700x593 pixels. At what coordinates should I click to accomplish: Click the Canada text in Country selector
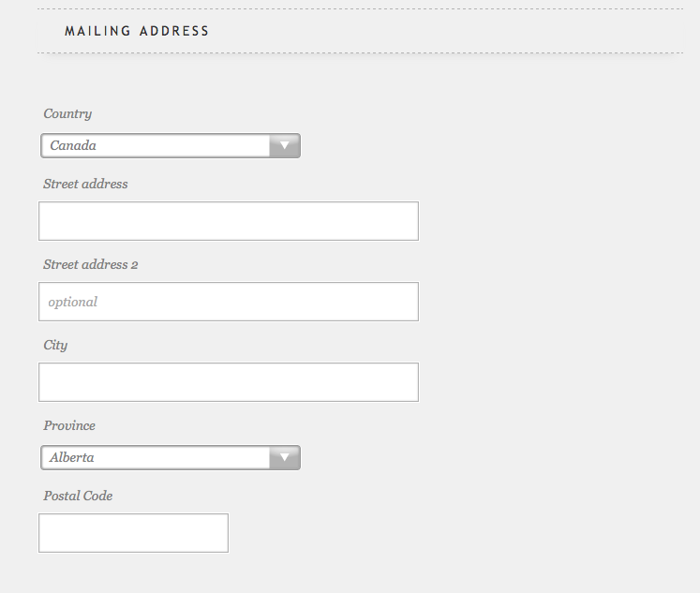[73, 145]
